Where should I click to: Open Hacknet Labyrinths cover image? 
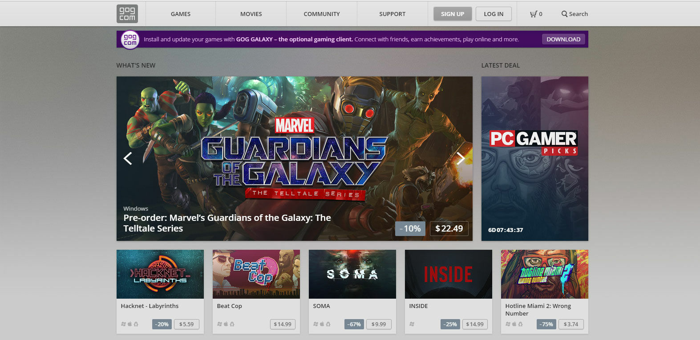coord(160,274)
